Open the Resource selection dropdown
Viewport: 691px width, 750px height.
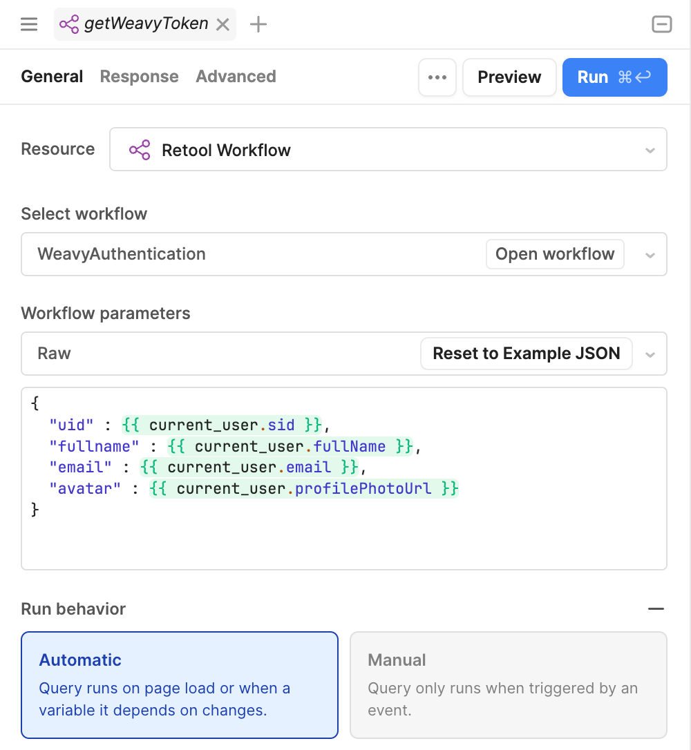(649, 149)
